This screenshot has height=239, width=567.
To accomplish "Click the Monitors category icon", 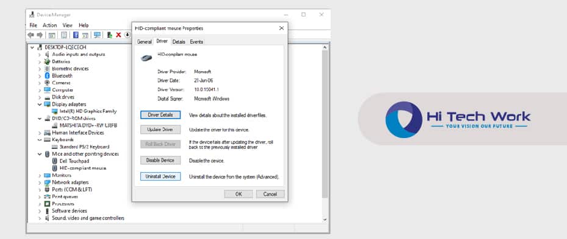I will pos(47,175).
